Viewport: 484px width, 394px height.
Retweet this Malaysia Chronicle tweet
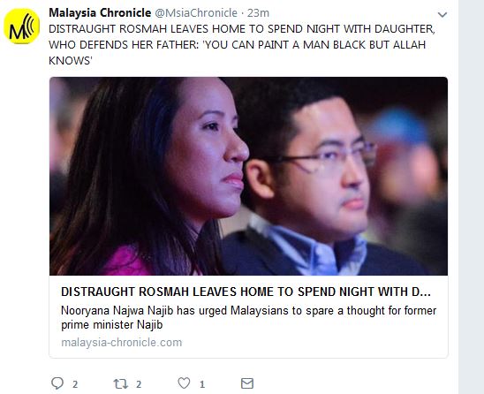click(120, 383)
